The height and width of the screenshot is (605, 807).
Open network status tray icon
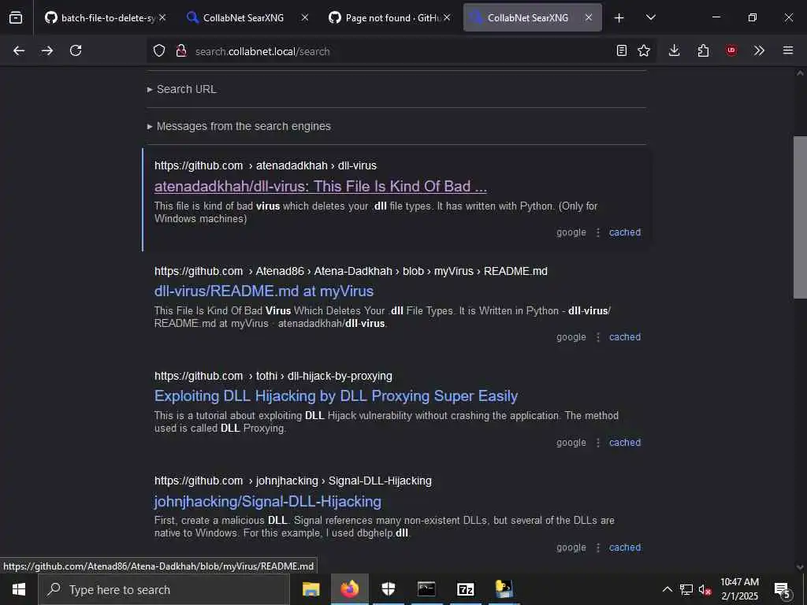tap(686, 589)
